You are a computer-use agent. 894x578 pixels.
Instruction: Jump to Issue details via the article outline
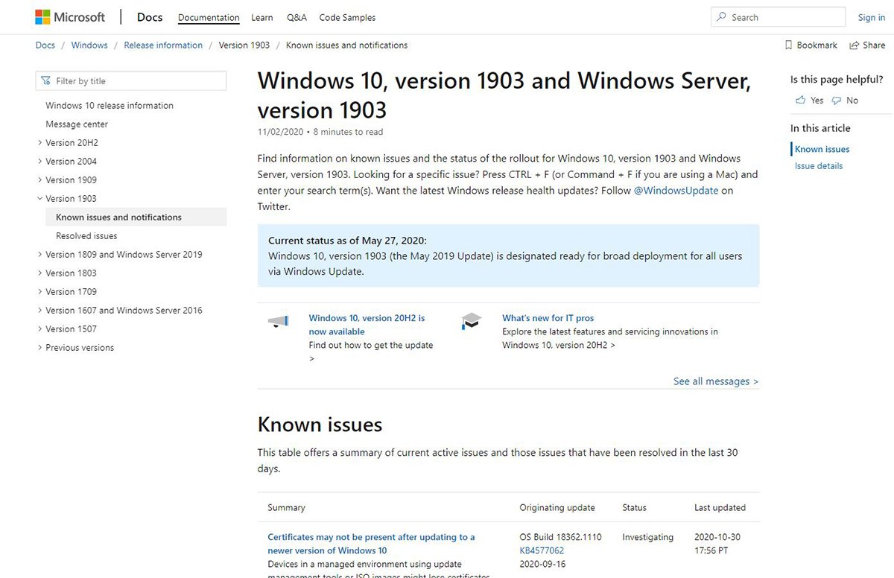click(819, 165)
